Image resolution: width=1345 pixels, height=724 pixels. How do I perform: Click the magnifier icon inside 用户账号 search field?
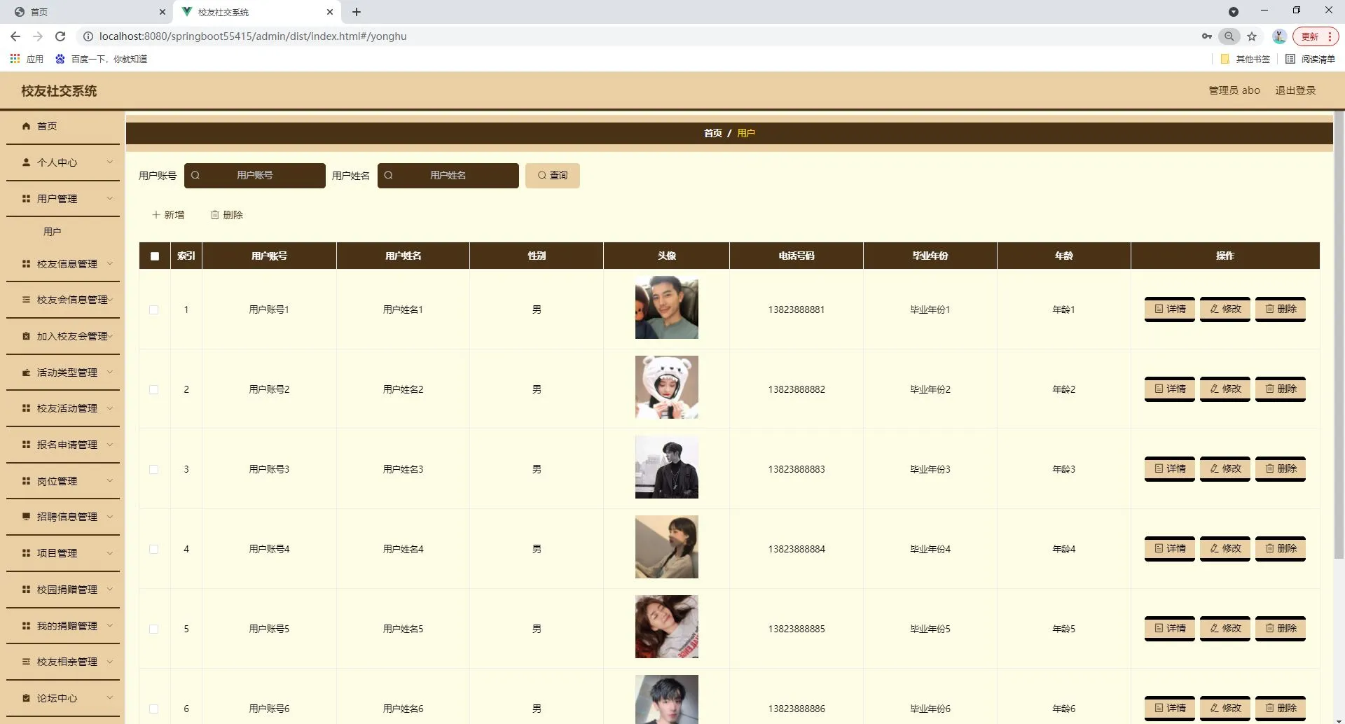click(x=195, y=176)
